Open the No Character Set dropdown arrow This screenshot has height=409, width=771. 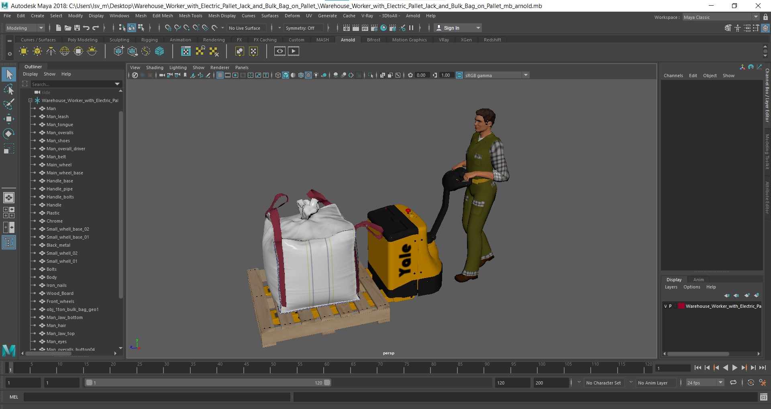(x=579, y=382)
